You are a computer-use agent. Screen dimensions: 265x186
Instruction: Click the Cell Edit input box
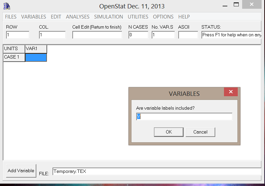point(97,35)
